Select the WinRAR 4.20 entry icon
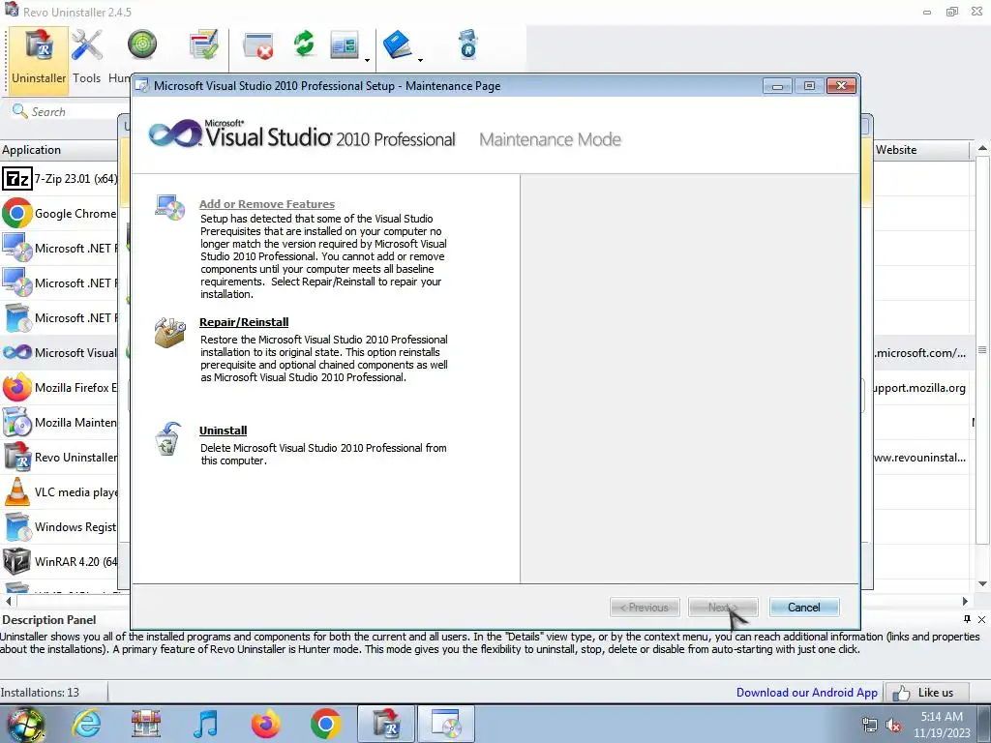 16,561
